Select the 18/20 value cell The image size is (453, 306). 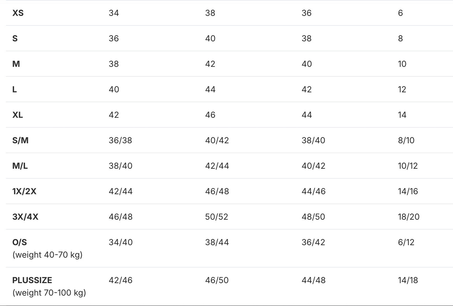coord(409,217)
